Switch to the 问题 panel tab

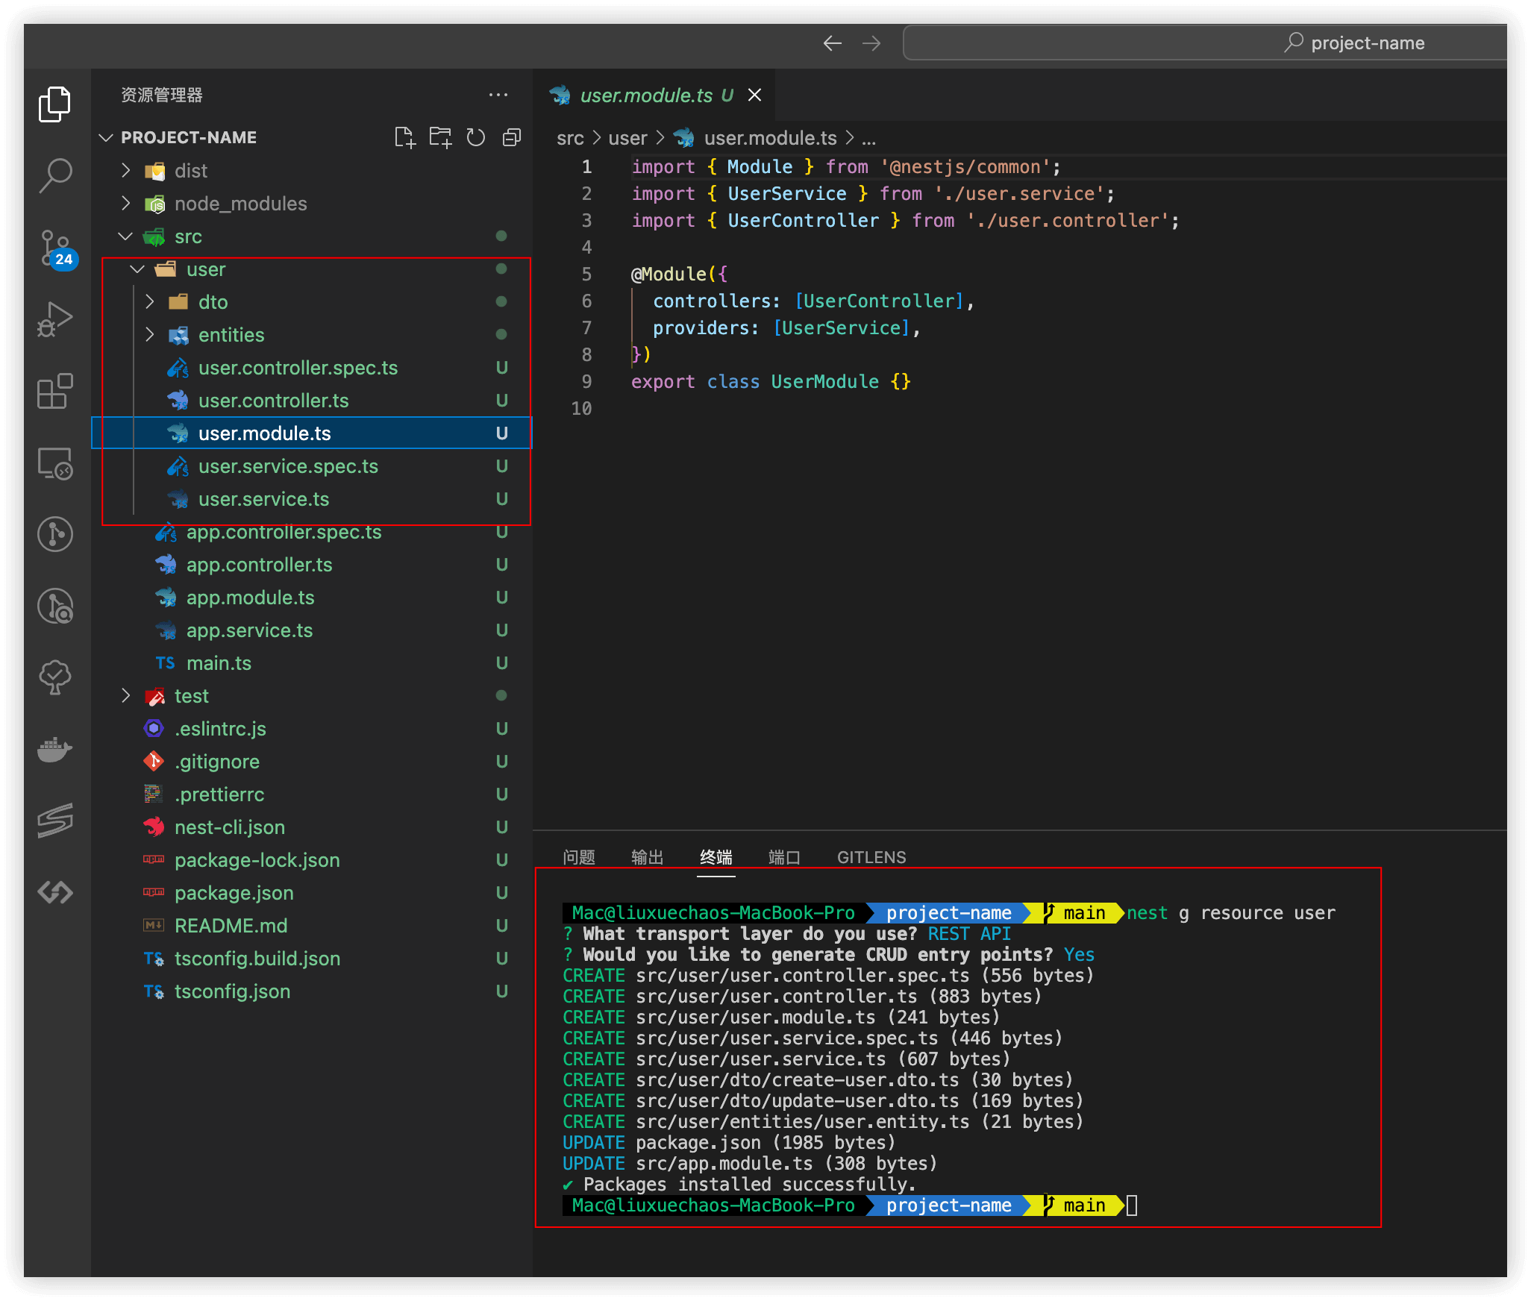pos(579,857)
